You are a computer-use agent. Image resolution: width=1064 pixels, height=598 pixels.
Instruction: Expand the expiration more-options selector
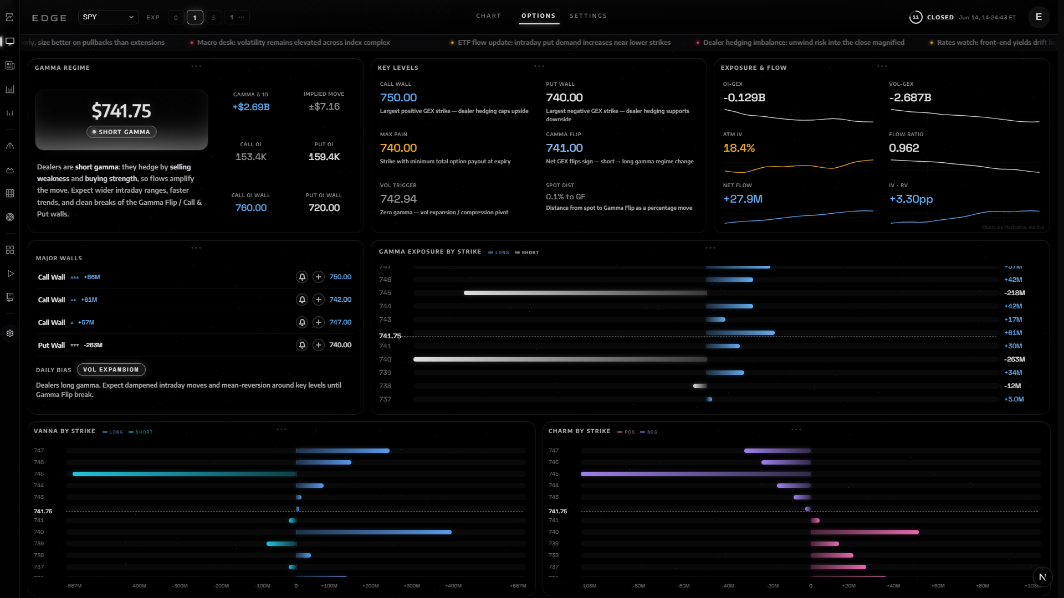coord(237,17)
